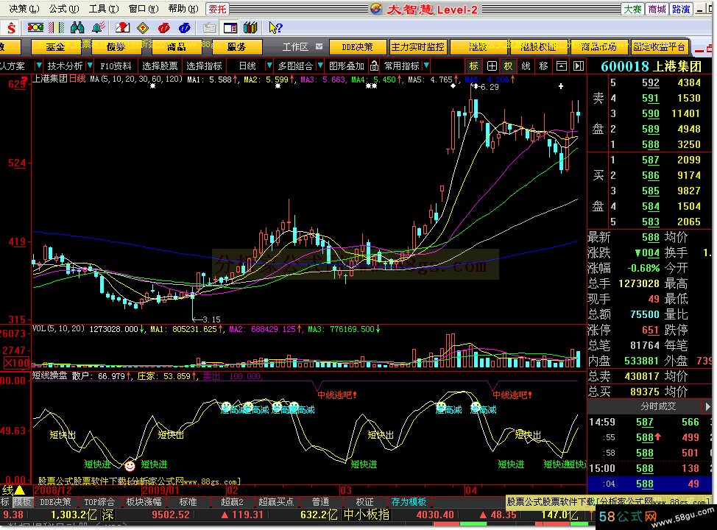Expand the 常用指标 dropdown arrow
This screenshot has width=717, height=530.
point(427,66)
